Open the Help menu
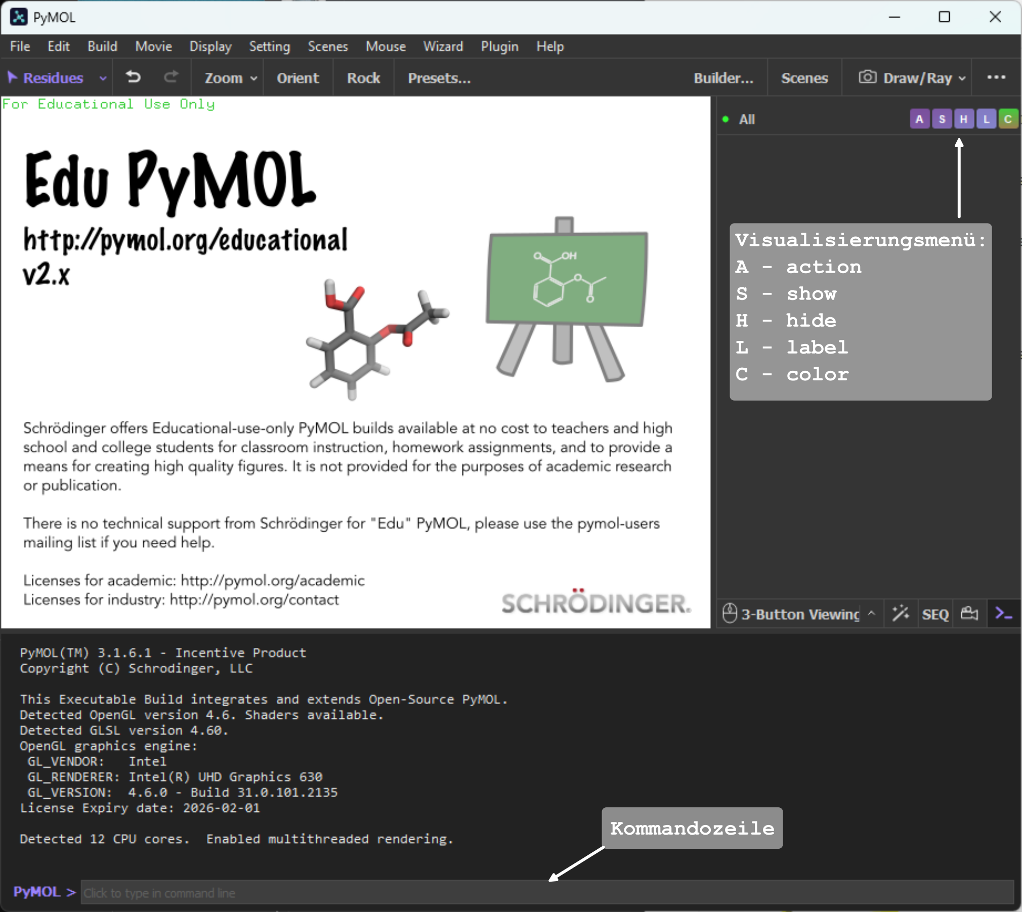1022x912 pixels. pos(550,46)
